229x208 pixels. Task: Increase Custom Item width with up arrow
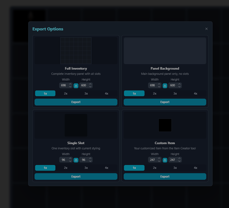pos(159,158)
